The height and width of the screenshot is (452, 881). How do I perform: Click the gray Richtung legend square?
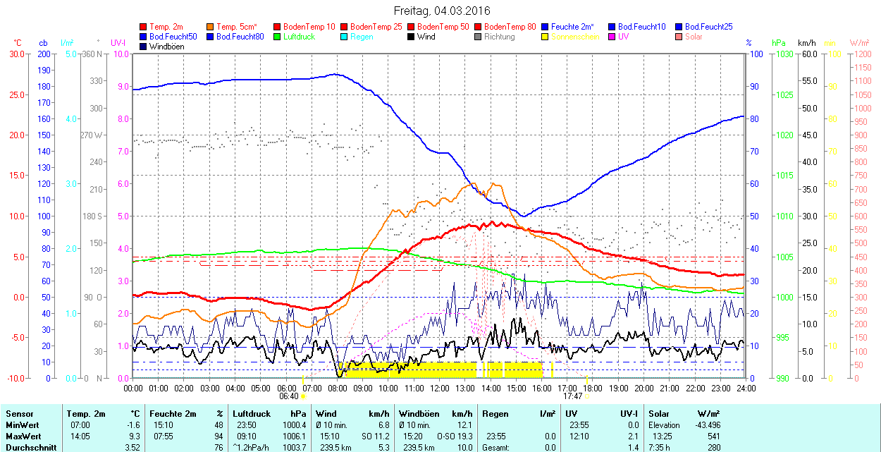point(479,37)
